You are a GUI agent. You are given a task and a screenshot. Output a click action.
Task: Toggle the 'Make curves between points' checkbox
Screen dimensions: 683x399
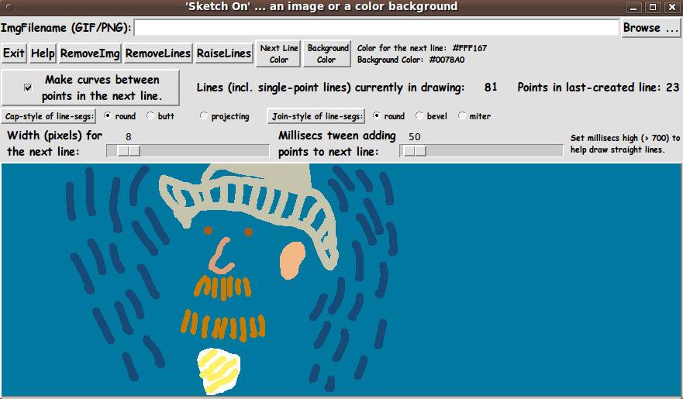(28, 88)
